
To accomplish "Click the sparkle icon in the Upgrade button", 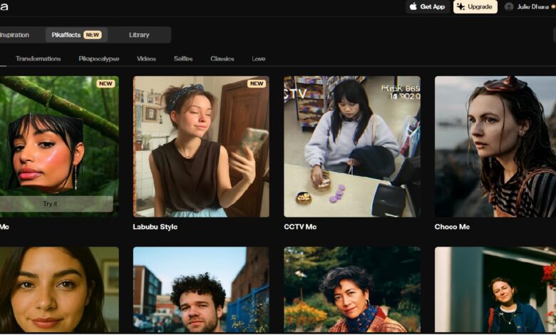I will pyautogui.click(x=460, y=6).
